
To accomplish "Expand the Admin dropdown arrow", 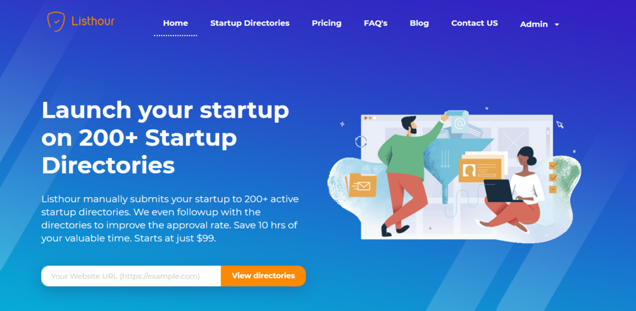I will pyautogui.click(x=557, y=25).
